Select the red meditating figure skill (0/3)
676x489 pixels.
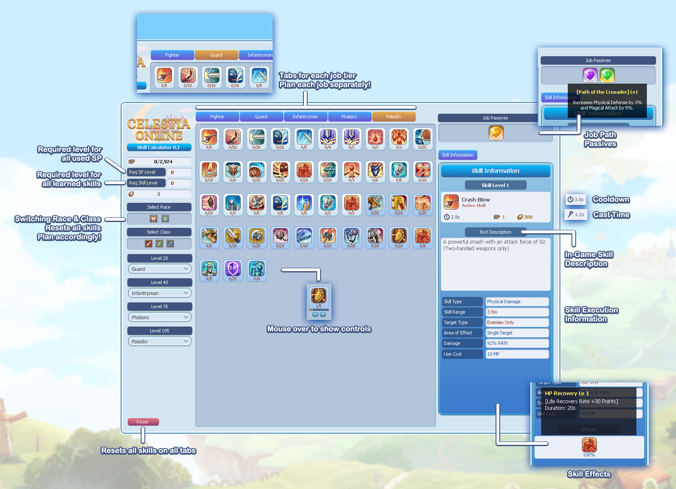click(351, 170)
